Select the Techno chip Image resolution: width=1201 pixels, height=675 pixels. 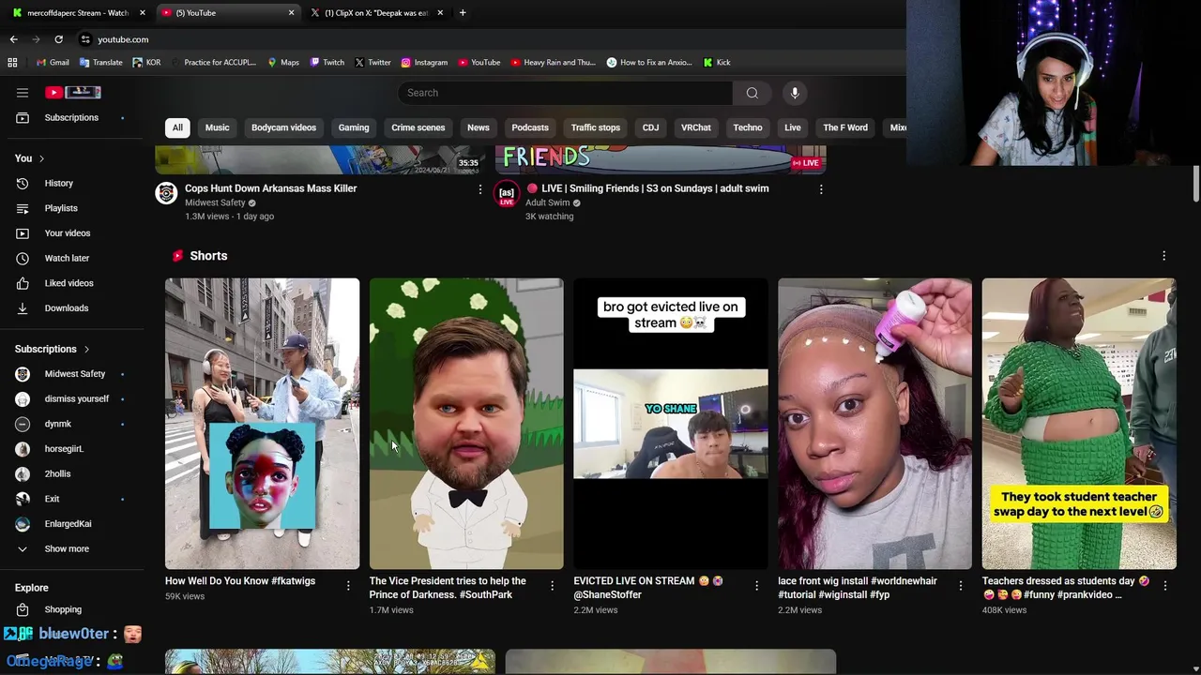pos(748,127)
